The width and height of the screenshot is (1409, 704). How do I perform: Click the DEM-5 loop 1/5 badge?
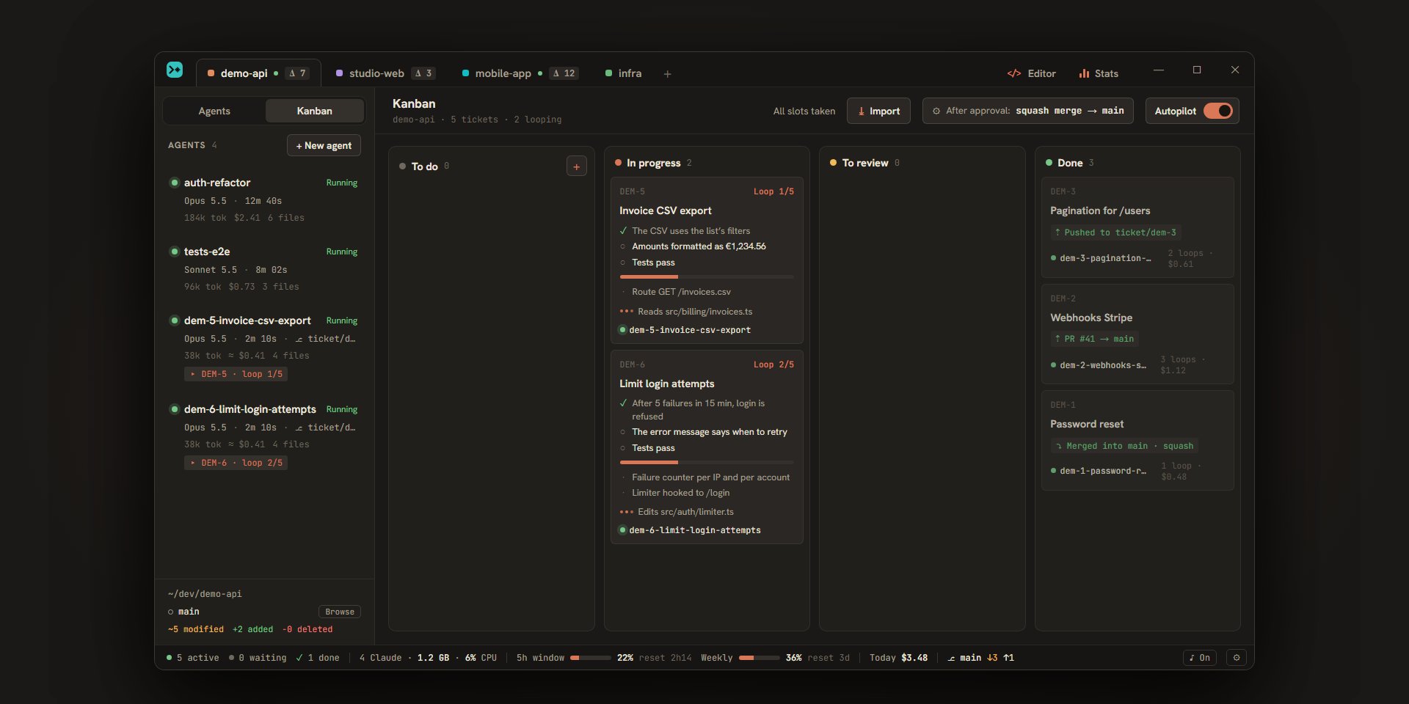pos(236,374)
